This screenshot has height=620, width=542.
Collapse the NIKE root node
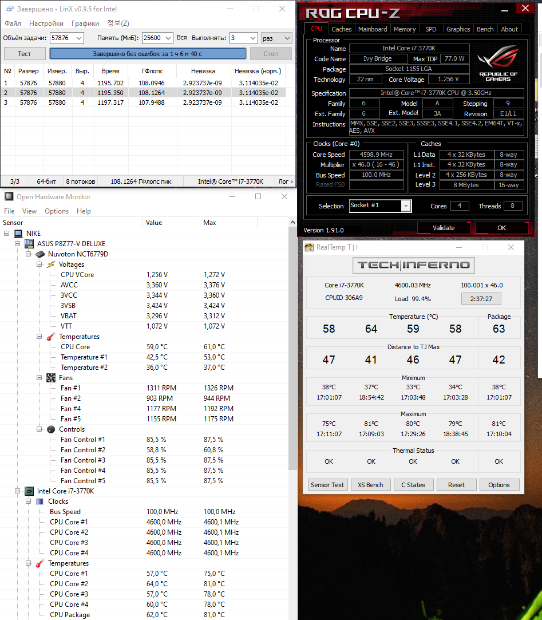[x=7, y=234]
